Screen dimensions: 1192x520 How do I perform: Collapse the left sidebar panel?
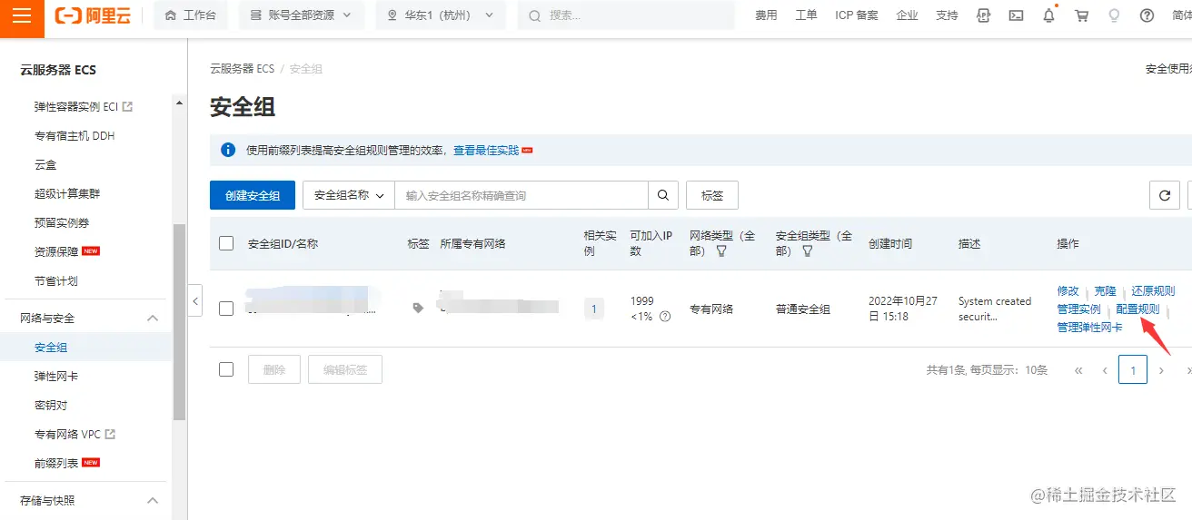pyautogui.click(x=195, y=300)
